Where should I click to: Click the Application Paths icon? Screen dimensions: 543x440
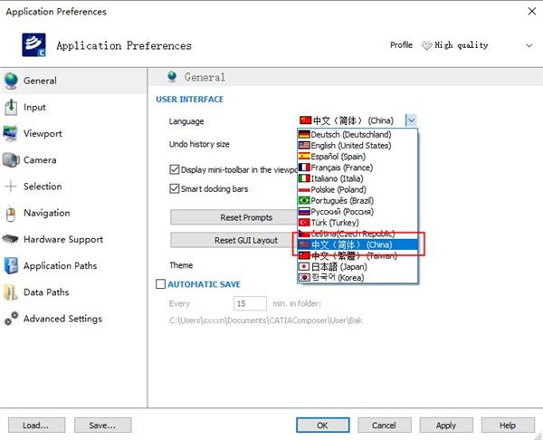coord(11,266)
